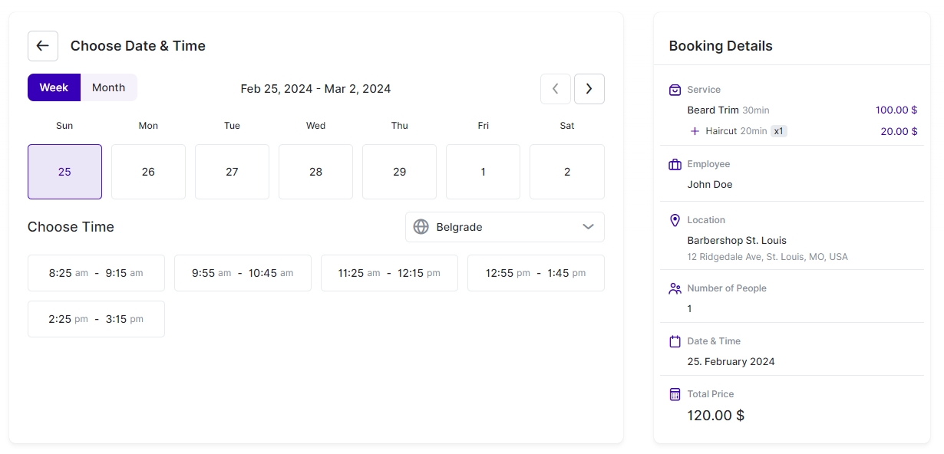Pick the 12:55 pm - 1:45 pm slot

(536, 273)
